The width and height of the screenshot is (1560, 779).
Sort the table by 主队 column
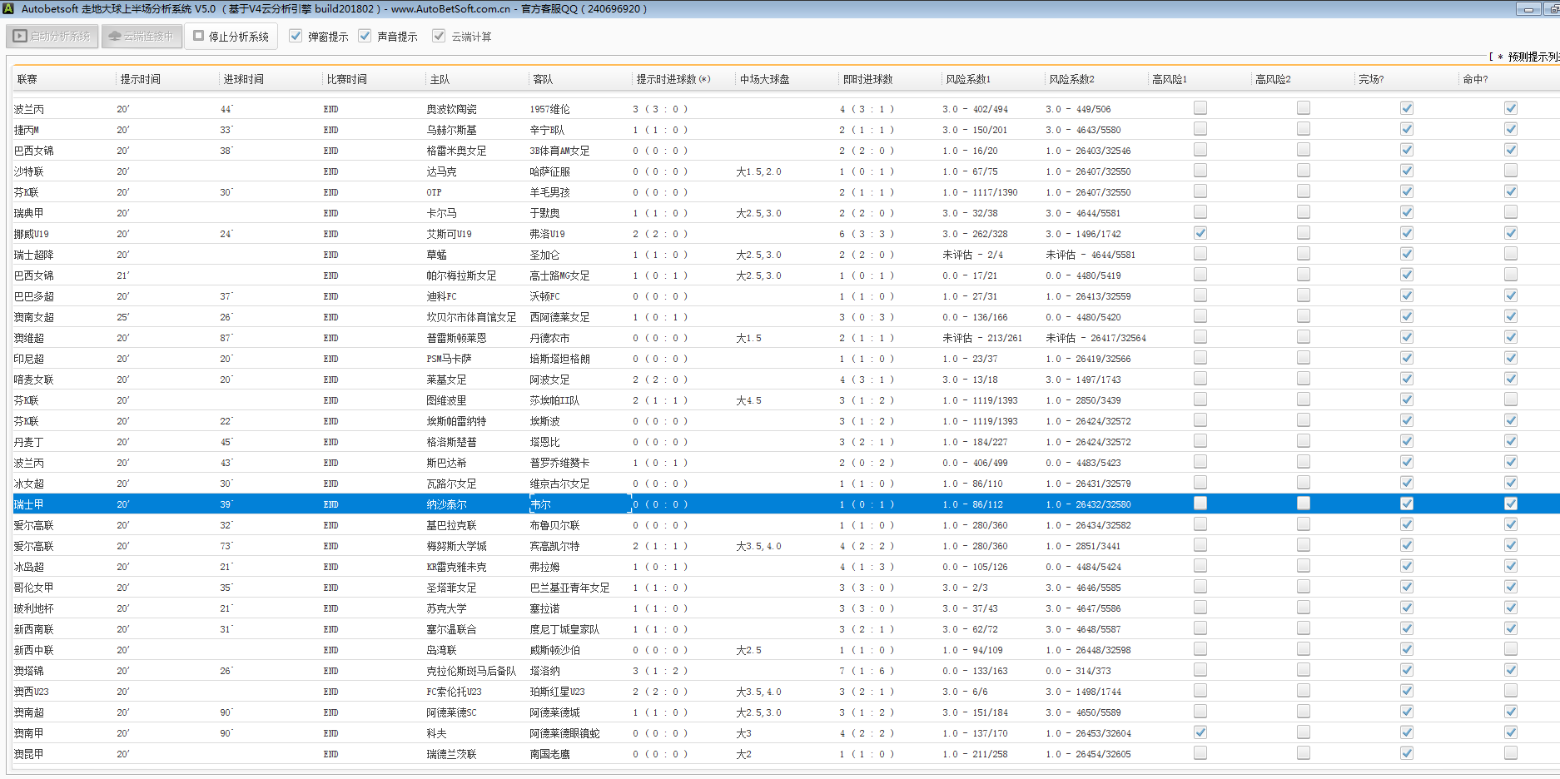coord(440,80)
